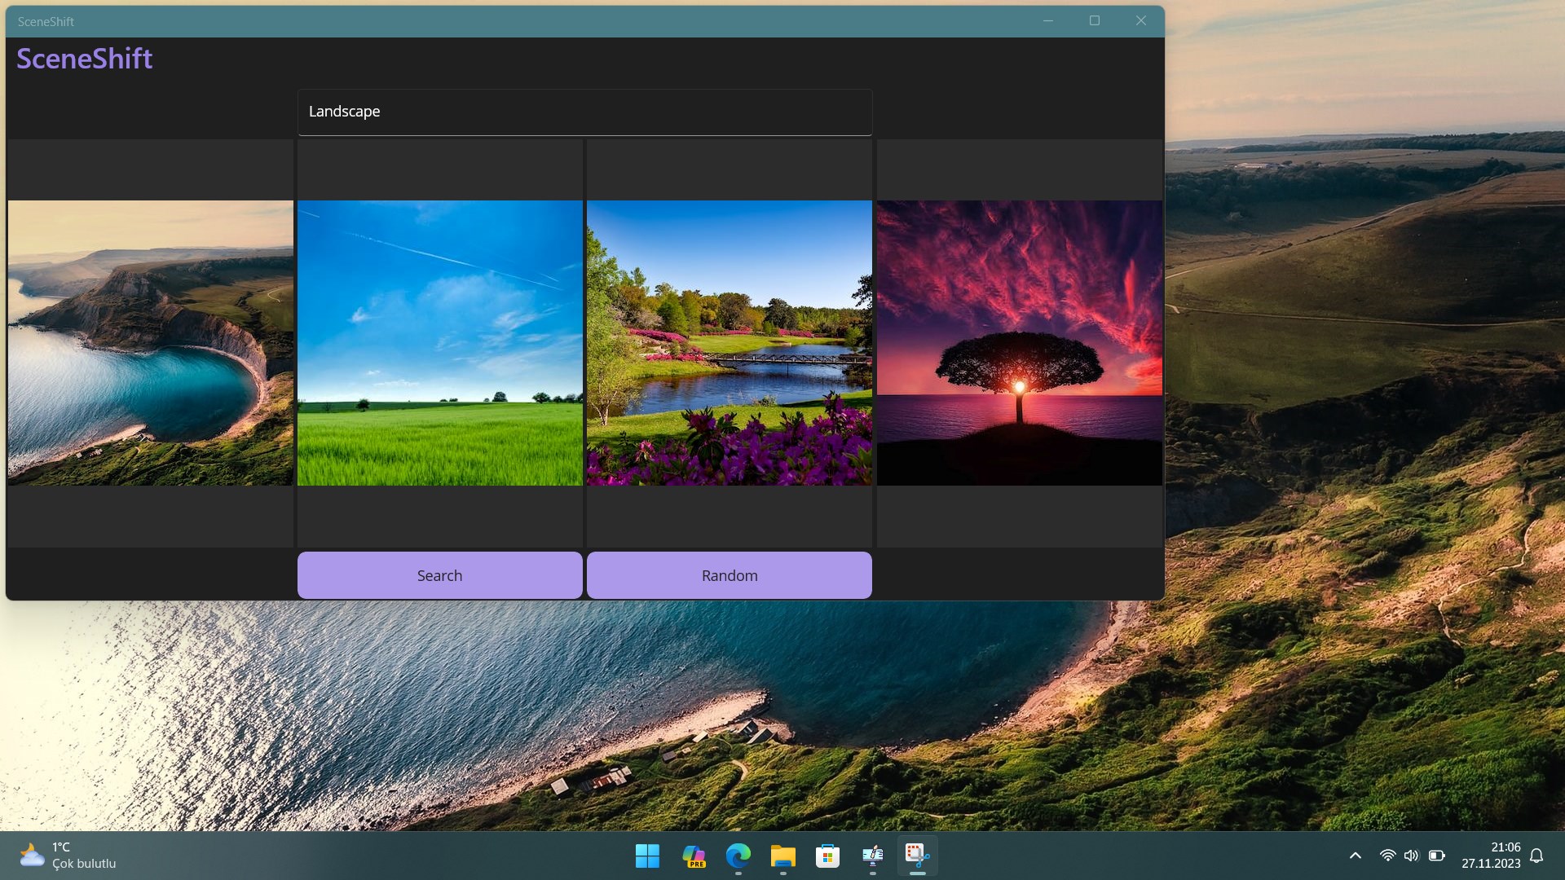Open Microsoft Store from taskbar
Viewport: 1565px width, 880px height.
[827, 856]
